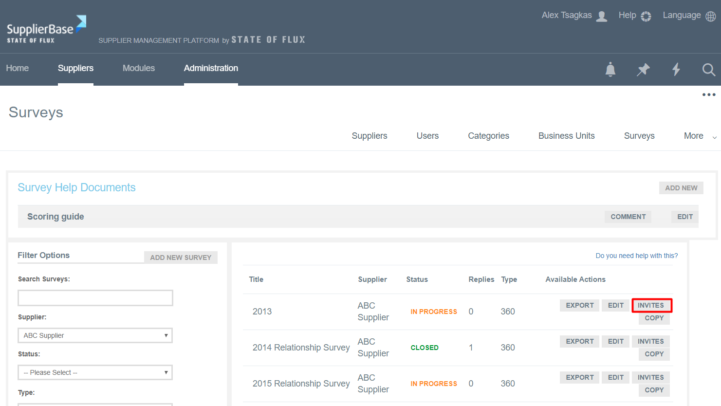This screenshot has width=721, height=406.
Task: Click the lightning bolt quick actions icon
Action: point(676,70)
